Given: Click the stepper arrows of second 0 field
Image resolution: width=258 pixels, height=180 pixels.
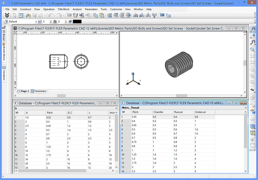Looking at the screenshot, I should coord(66,22).
